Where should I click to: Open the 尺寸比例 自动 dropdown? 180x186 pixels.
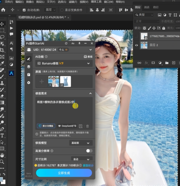coord(82,159)
